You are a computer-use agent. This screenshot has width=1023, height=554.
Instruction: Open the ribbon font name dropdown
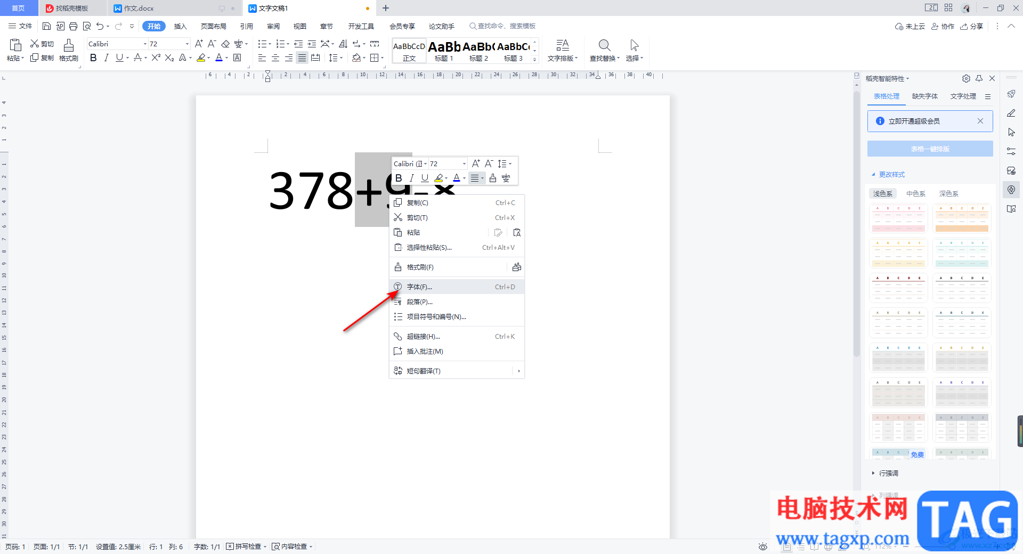click(x=145, y=44)
